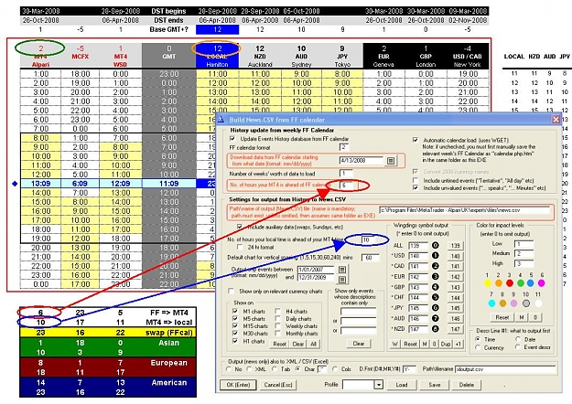Viewport: 572px width, 404px height.
Task: Click the Load profile button
Action: [401, 385]
